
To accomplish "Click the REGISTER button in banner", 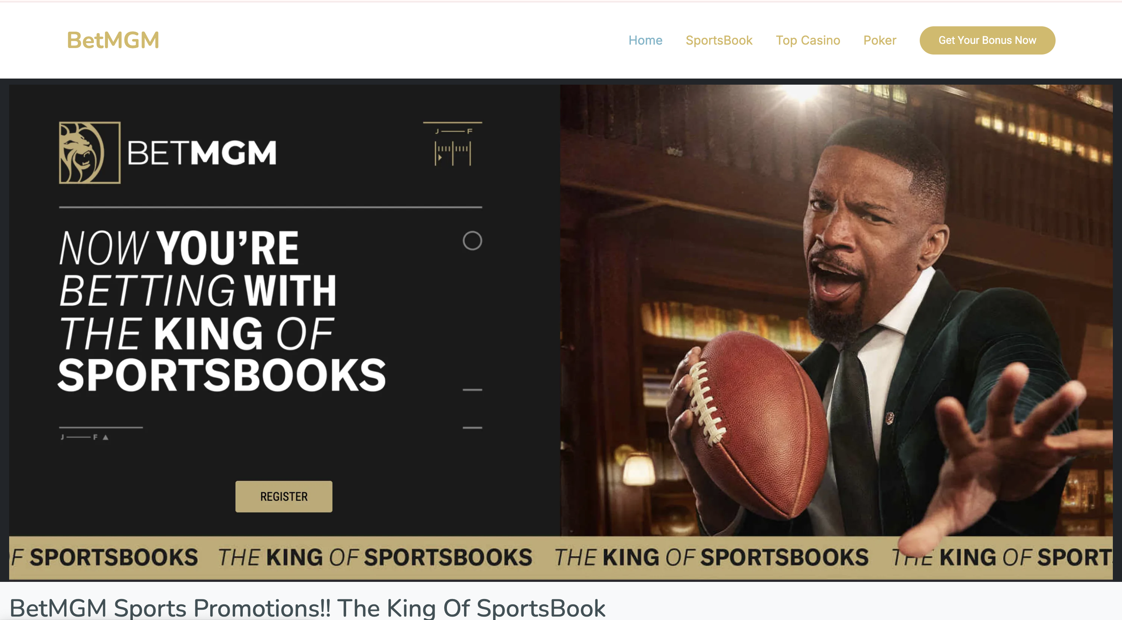I will click(x=284, y=496).
